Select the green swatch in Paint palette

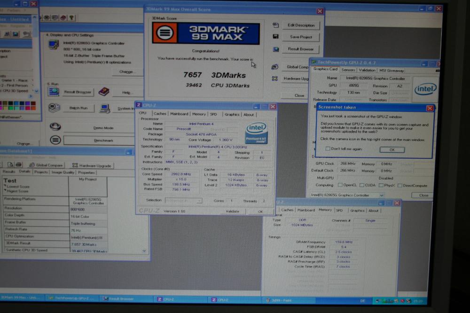point(11,108)
